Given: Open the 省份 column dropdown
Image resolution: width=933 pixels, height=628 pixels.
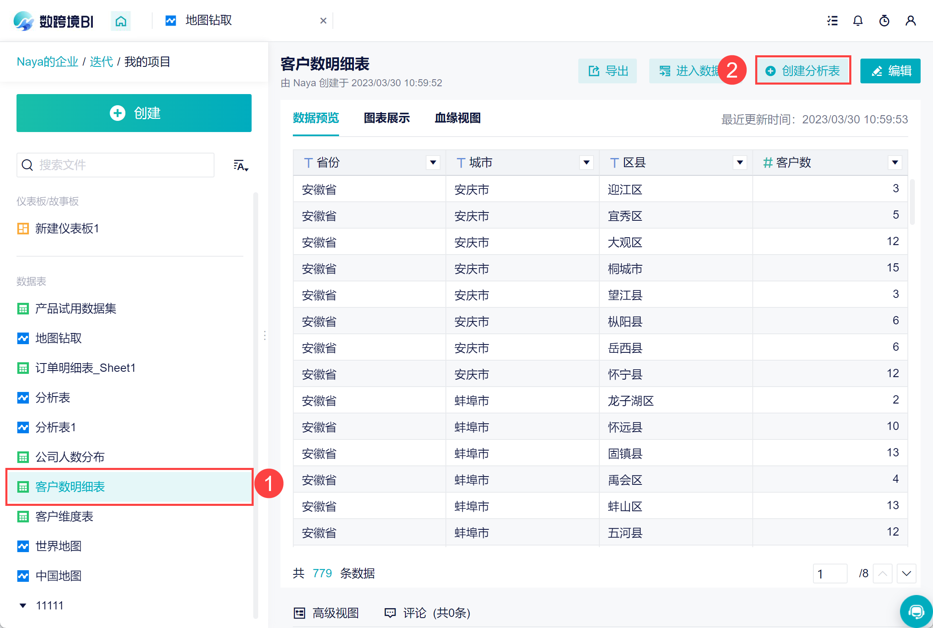Looking at the screenshot, I should point(433,163).
